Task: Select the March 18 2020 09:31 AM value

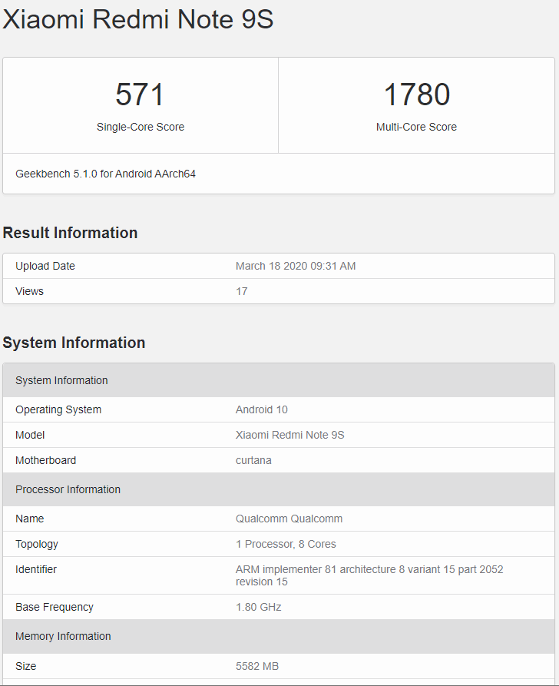Action: (x=296, y=266)
